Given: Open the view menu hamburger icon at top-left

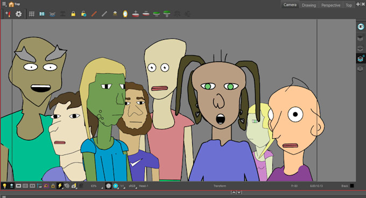Looking at the screenshot, I should [x=4, y=4].
